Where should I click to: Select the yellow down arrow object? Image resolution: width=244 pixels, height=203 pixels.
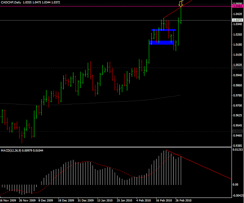point(181,4)
